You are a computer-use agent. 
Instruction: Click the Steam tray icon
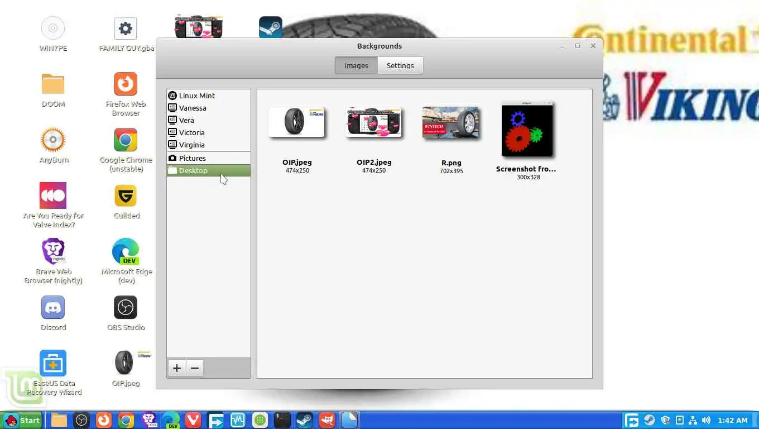coord(649,420)
